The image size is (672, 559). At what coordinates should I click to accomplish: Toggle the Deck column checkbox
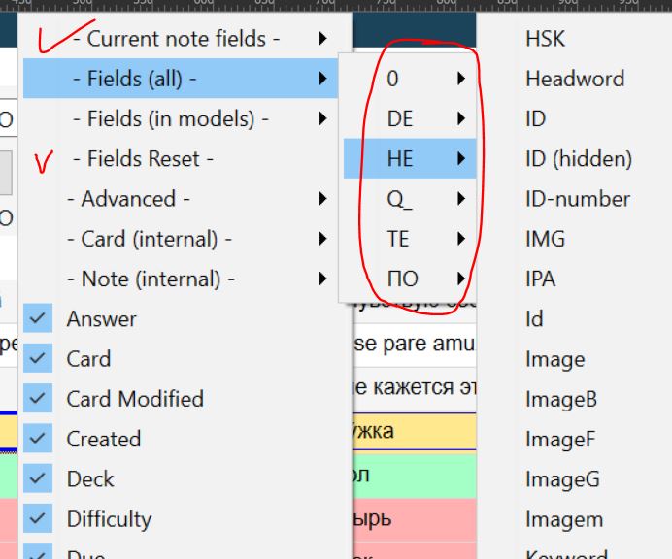click(38, 479)
